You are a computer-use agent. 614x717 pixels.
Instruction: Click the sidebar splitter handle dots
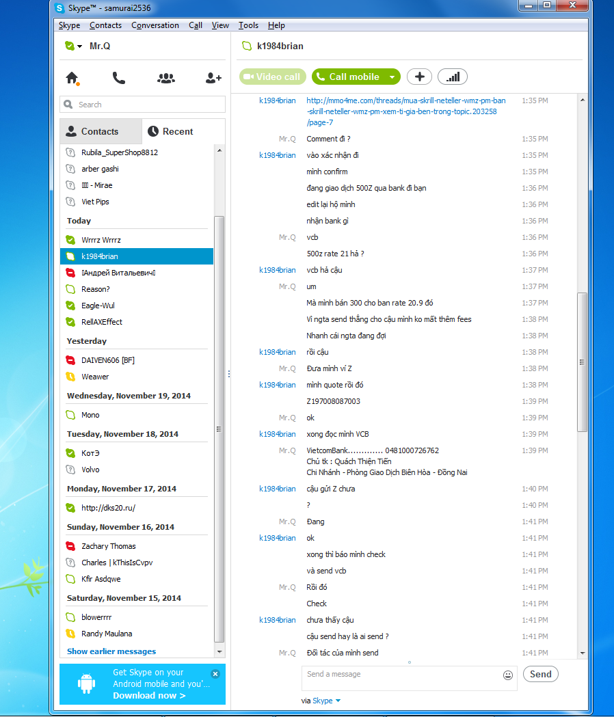(229, 374)
